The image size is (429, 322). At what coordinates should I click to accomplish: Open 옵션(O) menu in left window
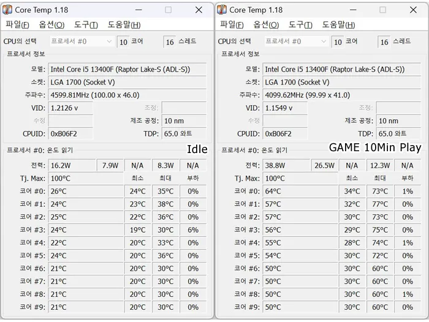pyautogui.click(x=51, y=24)
